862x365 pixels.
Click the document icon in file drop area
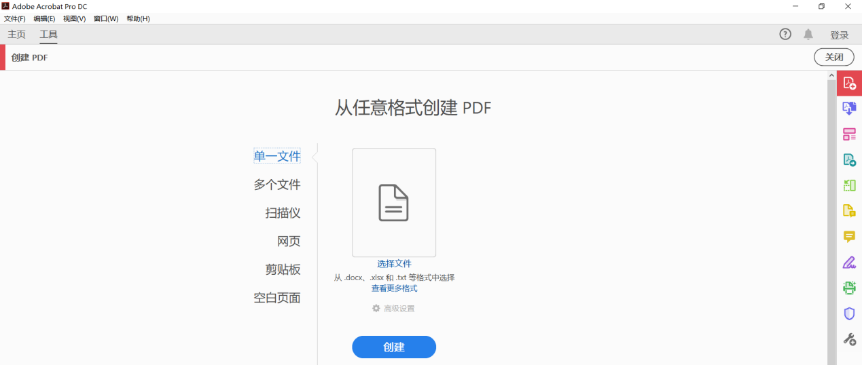pyautogui.click(x=394, y=203)
